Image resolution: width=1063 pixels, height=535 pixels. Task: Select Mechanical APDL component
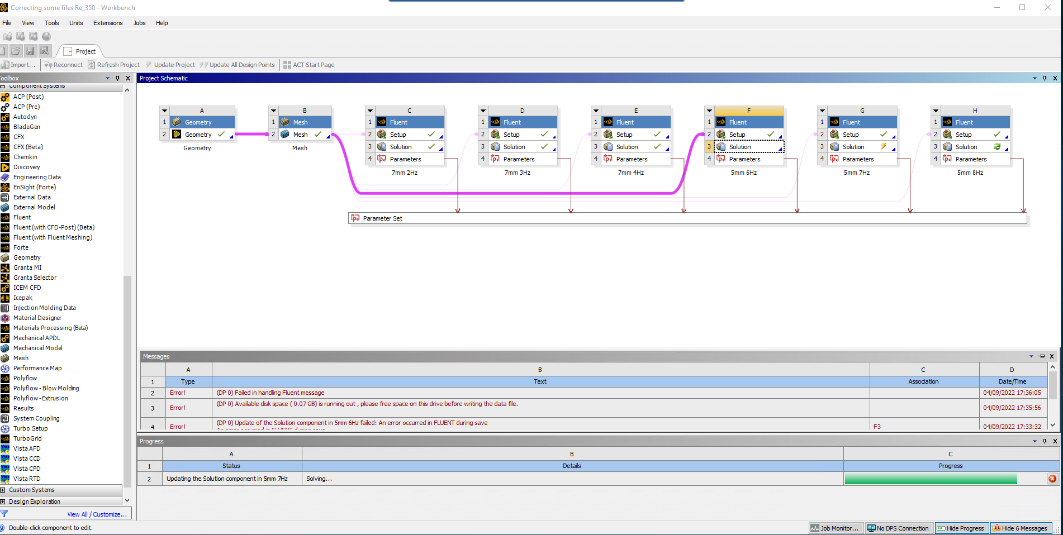(37, 338)
